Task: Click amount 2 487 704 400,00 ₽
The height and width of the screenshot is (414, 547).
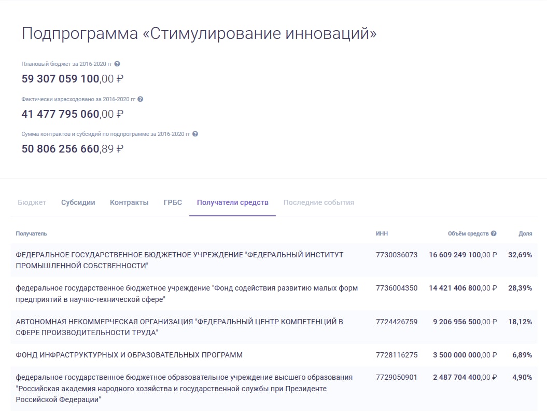Action: pyautogui.click(x=465, y=377)
